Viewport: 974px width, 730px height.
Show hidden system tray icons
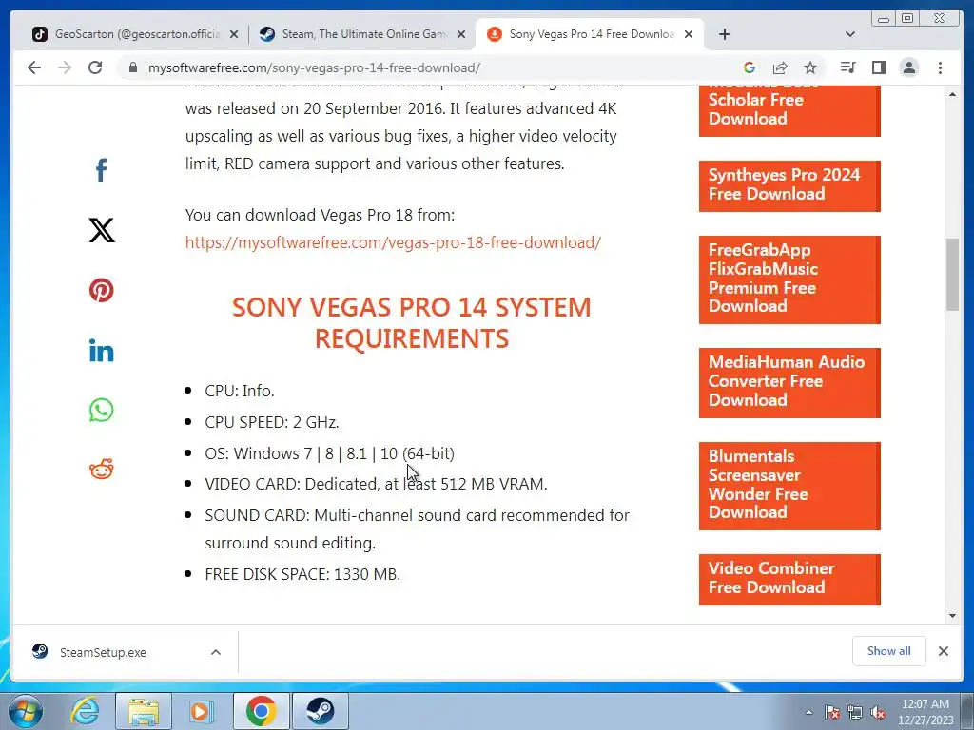[x=808, y=712]
